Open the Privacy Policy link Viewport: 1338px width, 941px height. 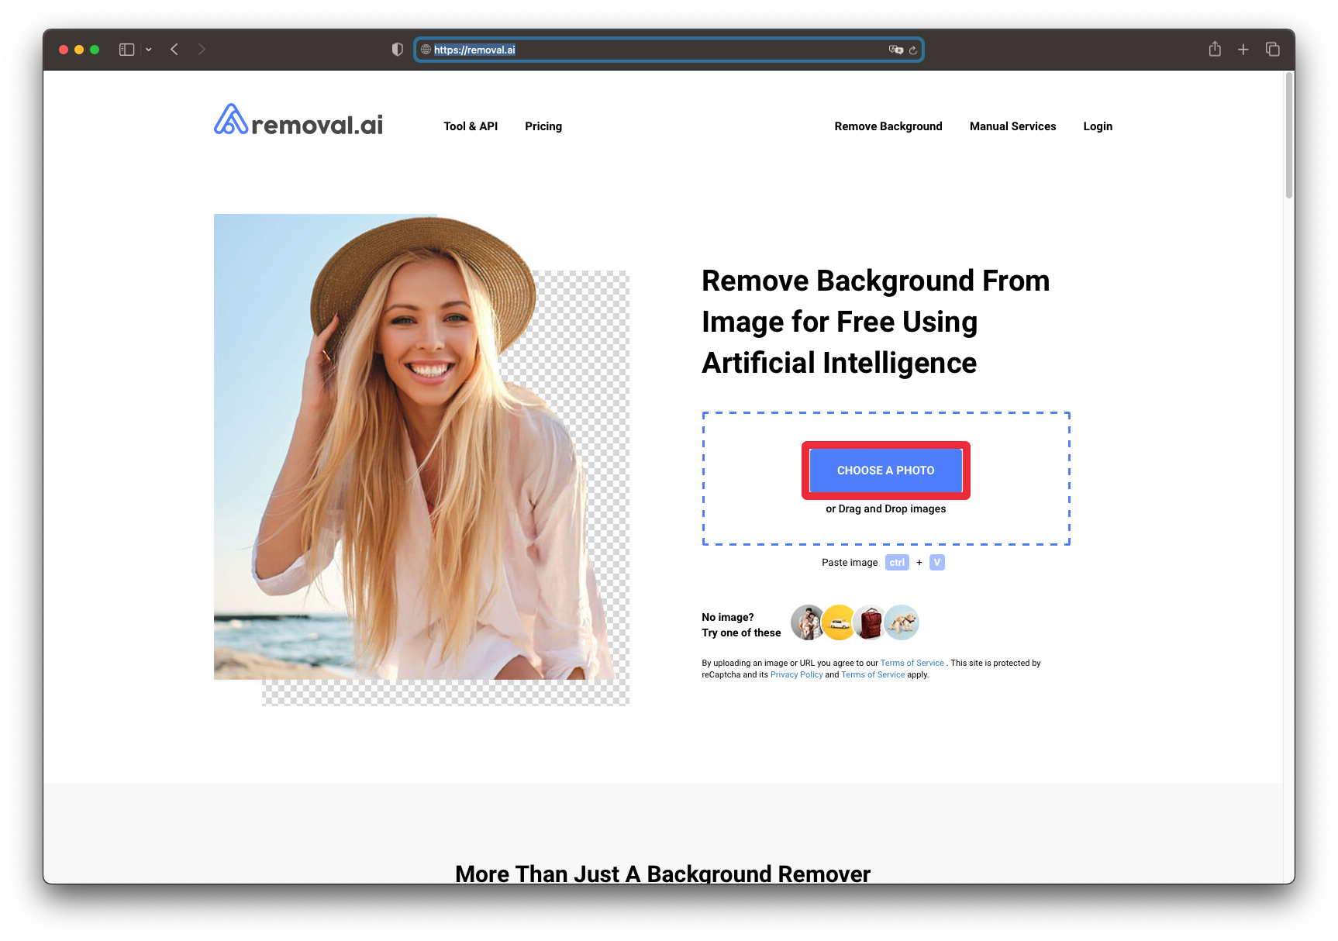pyautogui.click(x=796, y=674)
